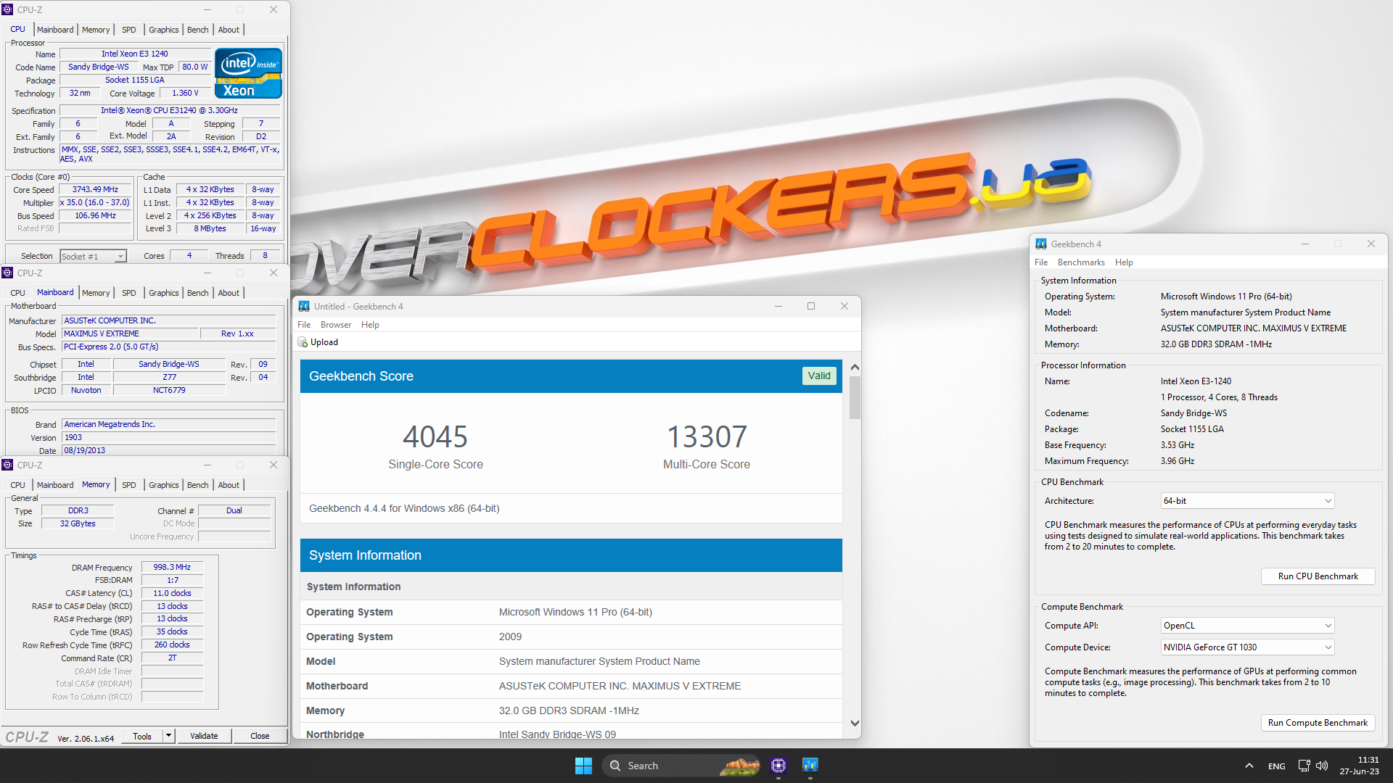Click the Geekbench icon on the taskbar
The width and height of the screenshot is (1393, 783).
pyautogui.click(x=810, y=766)
